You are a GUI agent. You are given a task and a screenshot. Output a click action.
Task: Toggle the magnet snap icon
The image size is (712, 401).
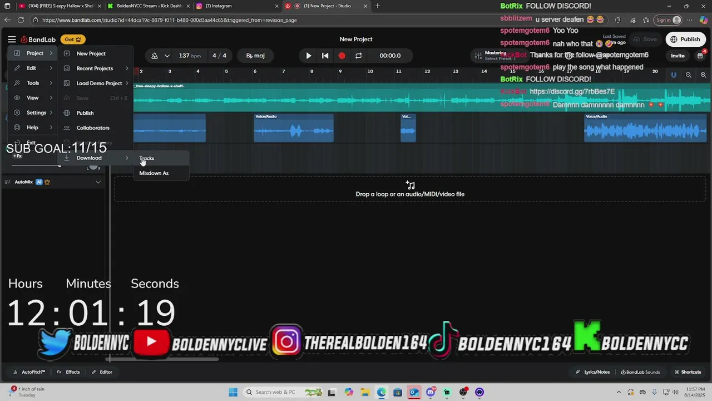pyautogui.click(x=674, y=75)
